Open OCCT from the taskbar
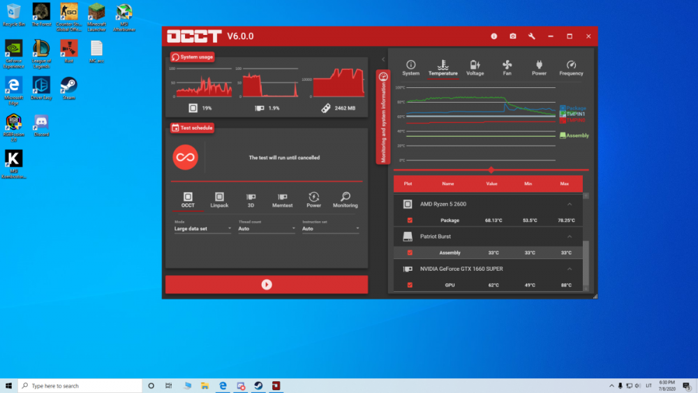Screen dimensions: 698x393 276,386
